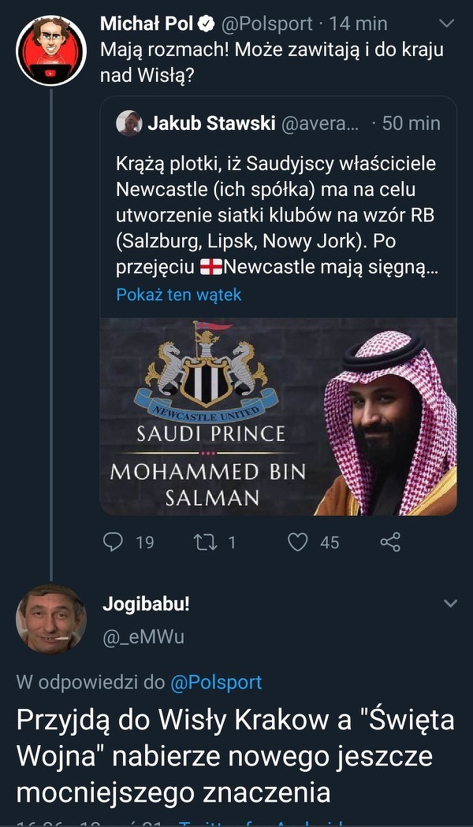Select the Jakub Stawski name in quoted tweet
This screenshot has height=827, width=473.
tap(211, 123)
